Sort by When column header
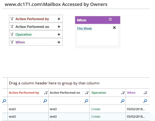Screen dimensions: 155x121 coord(131,93)
